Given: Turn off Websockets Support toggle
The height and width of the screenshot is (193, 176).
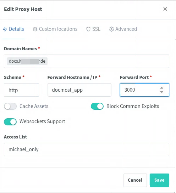Looking at the screenshot, I should 10,122.
